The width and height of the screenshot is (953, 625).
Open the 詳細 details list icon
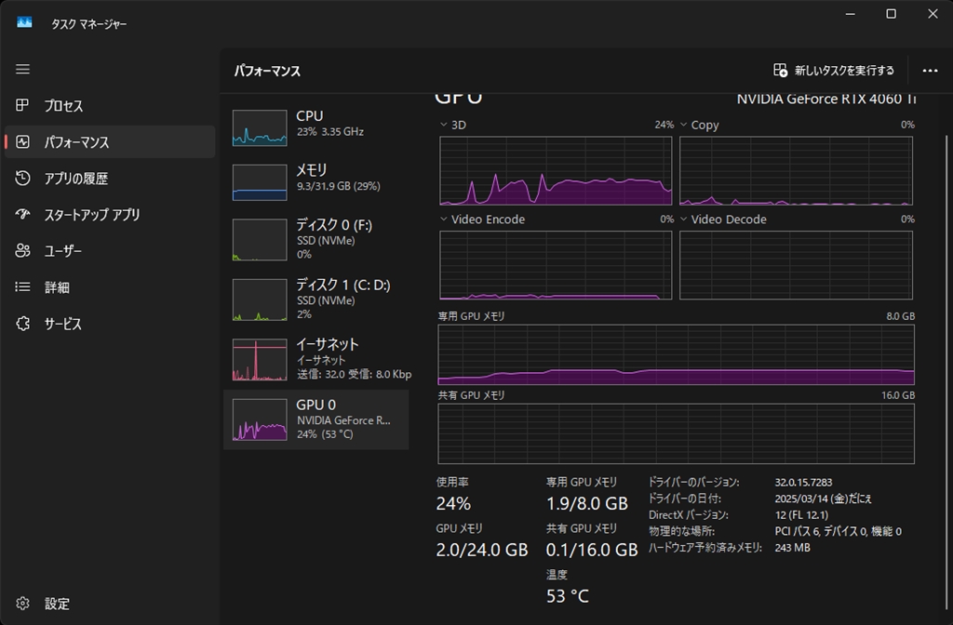pos(23,287)
